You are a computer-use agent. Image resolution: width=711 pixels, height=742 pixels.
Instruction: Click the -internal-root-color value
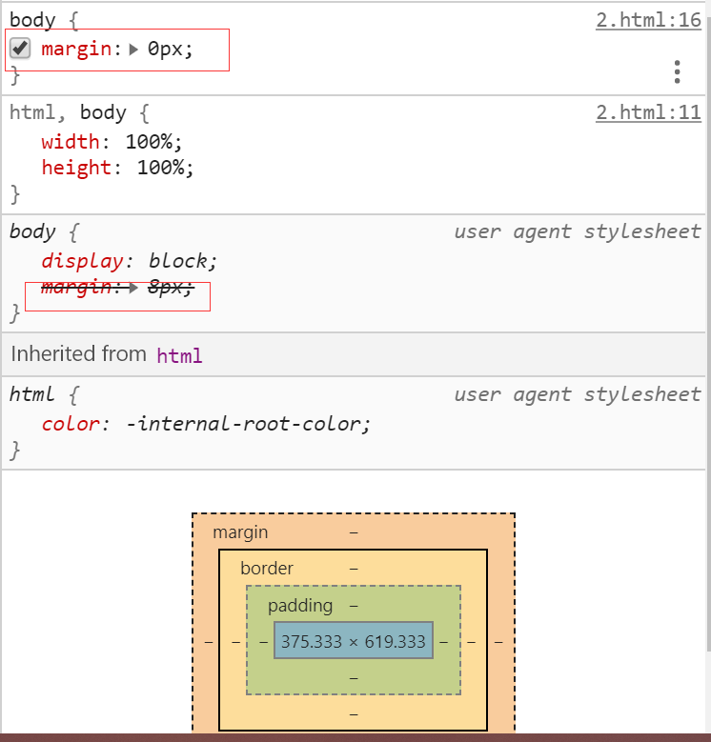pos(244,424)
